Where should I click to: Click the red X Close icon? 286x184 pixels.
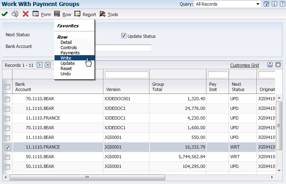pyautogui.click(x=25, y=14)
